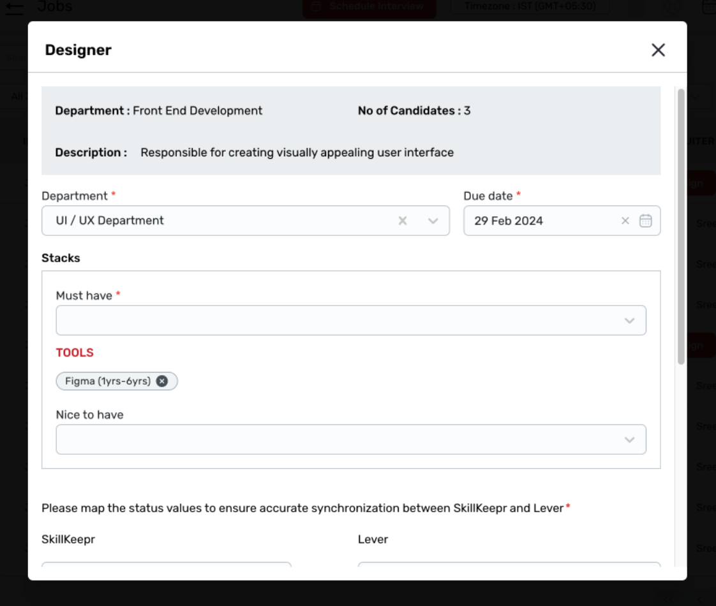Screen dimensions: 716x606
Task: Click the dialog's vertical scrollbar
Action: click(x=681, y=226)
